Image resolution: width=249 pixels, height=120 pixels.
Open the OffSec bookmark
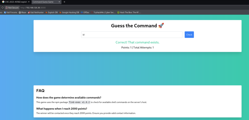(85, 13)
